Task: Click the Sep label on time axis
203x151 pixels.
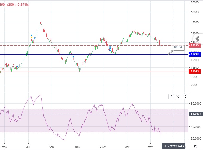Action: [51, 147]
